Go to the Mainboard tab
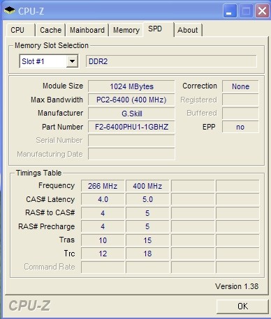271x319 pixels. [87, 30]
